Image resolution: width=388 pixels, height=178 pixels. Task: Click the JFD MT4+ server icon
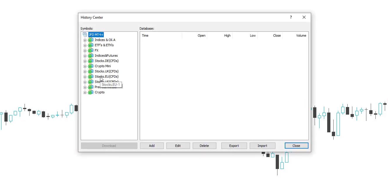pyautogui.click(x=85, y=34)
